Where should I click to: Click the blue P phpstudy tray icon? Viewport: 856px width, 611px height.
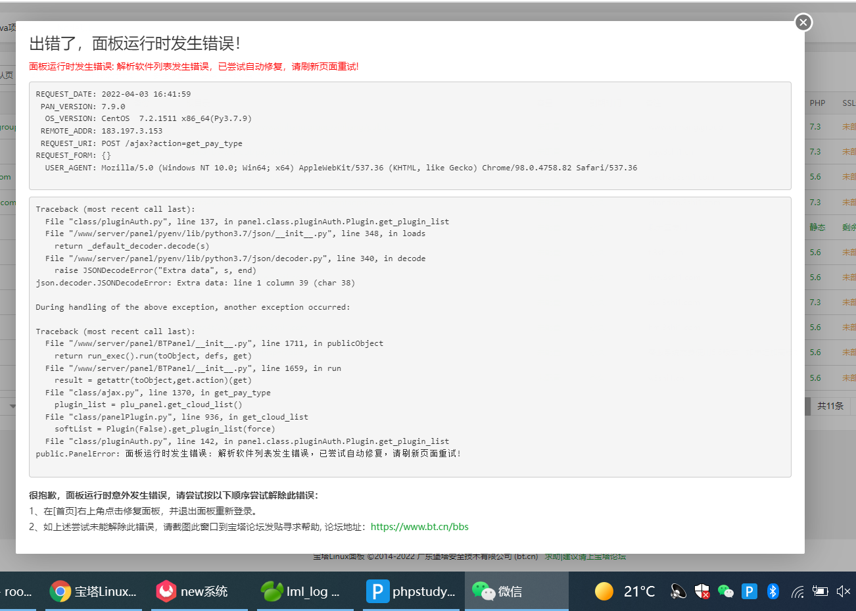[x=749, y=591]
